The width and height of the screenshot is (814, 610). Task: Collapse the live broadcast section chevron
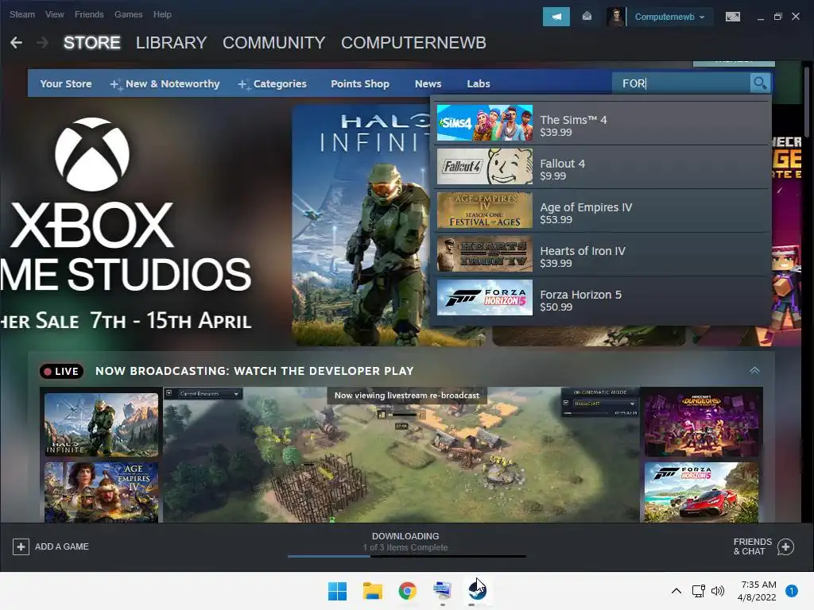[754, 370]
